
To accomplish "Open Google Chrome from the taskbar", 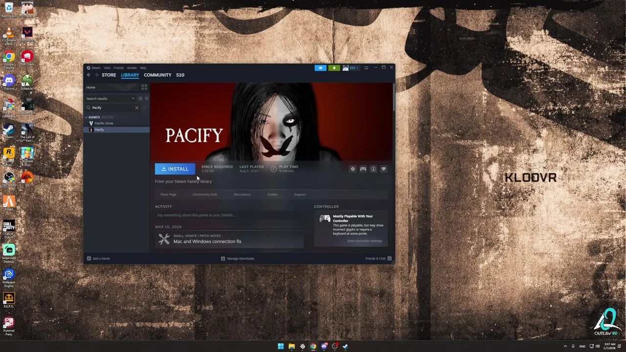I will pos(313,347).
